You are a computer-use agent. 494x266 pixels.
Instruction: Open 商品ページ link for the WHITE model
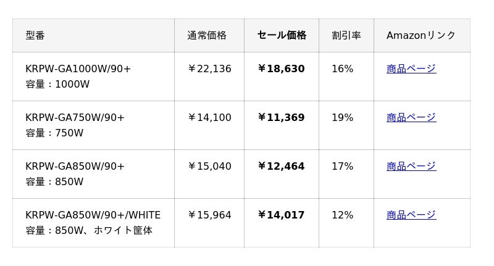tap(411, 215)
